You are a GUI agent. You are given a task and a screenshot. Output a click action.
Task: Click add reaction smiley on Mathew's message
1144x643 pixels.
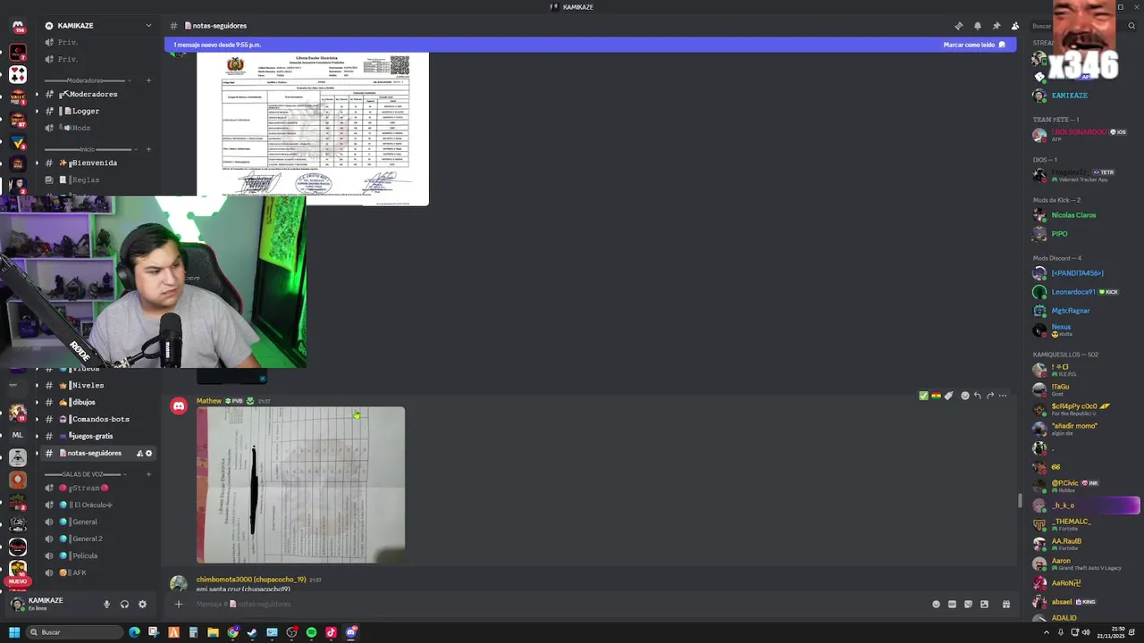[x=964, y=396]
